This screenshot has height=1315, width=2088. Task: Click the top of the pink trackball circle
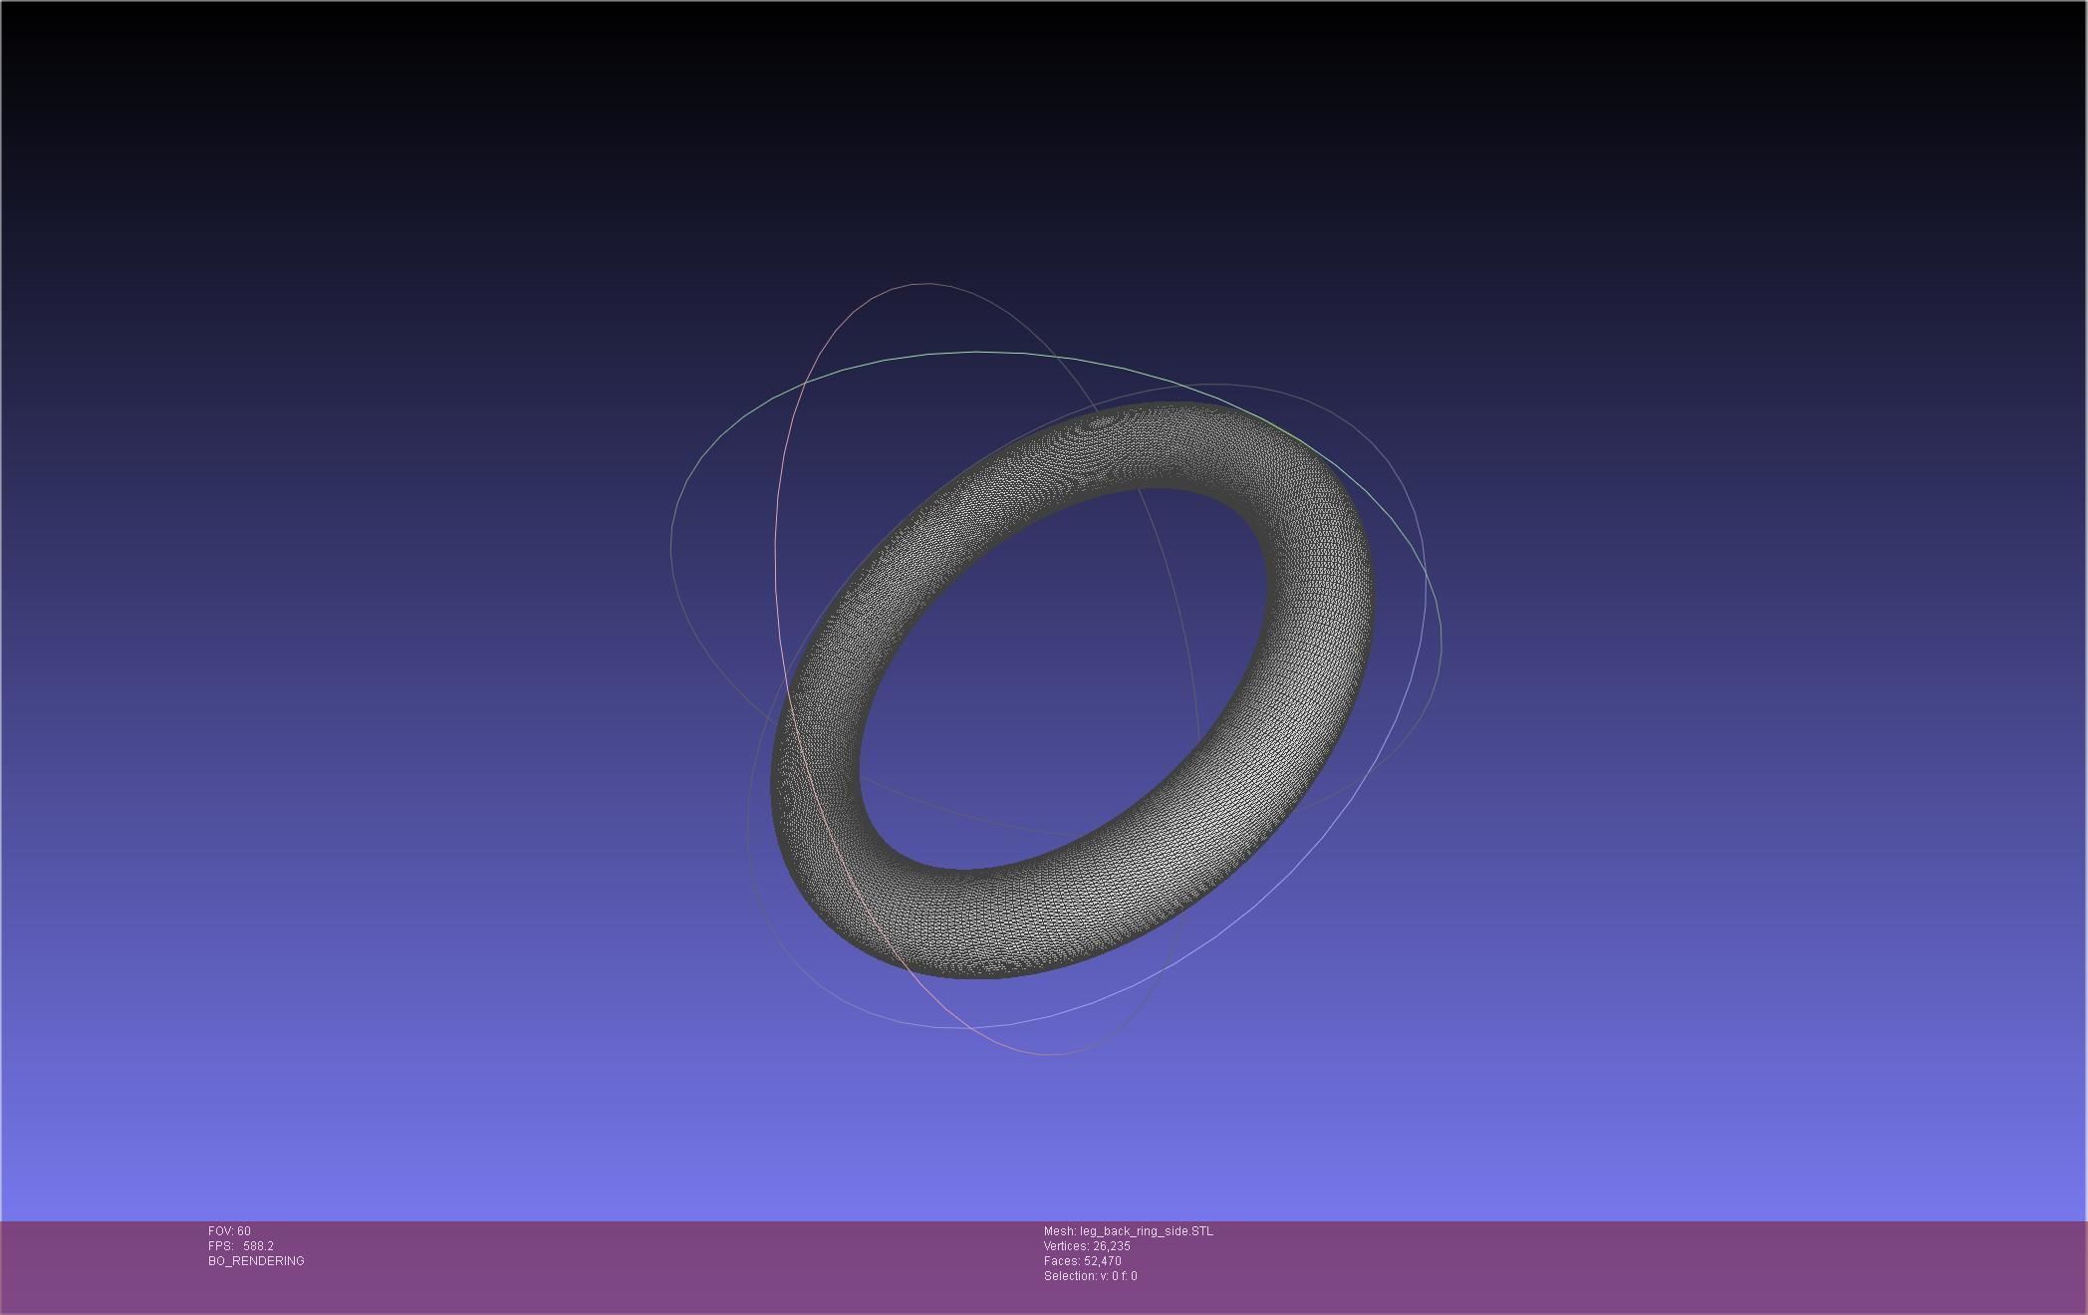click(x=926, y=284)
